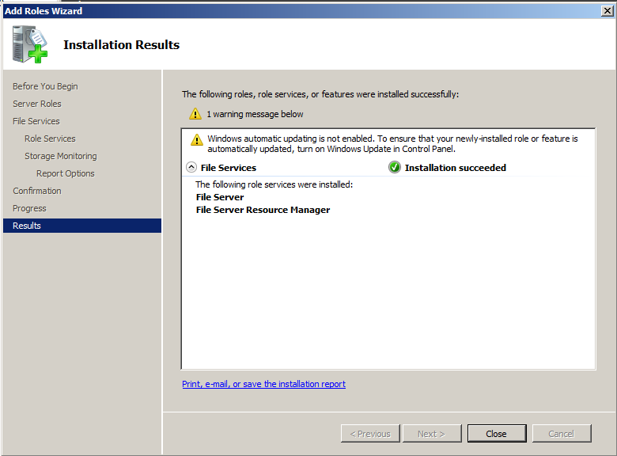Click the 'Installation succeeded' status text
617x456 pixels.
(x=455, y=168)
